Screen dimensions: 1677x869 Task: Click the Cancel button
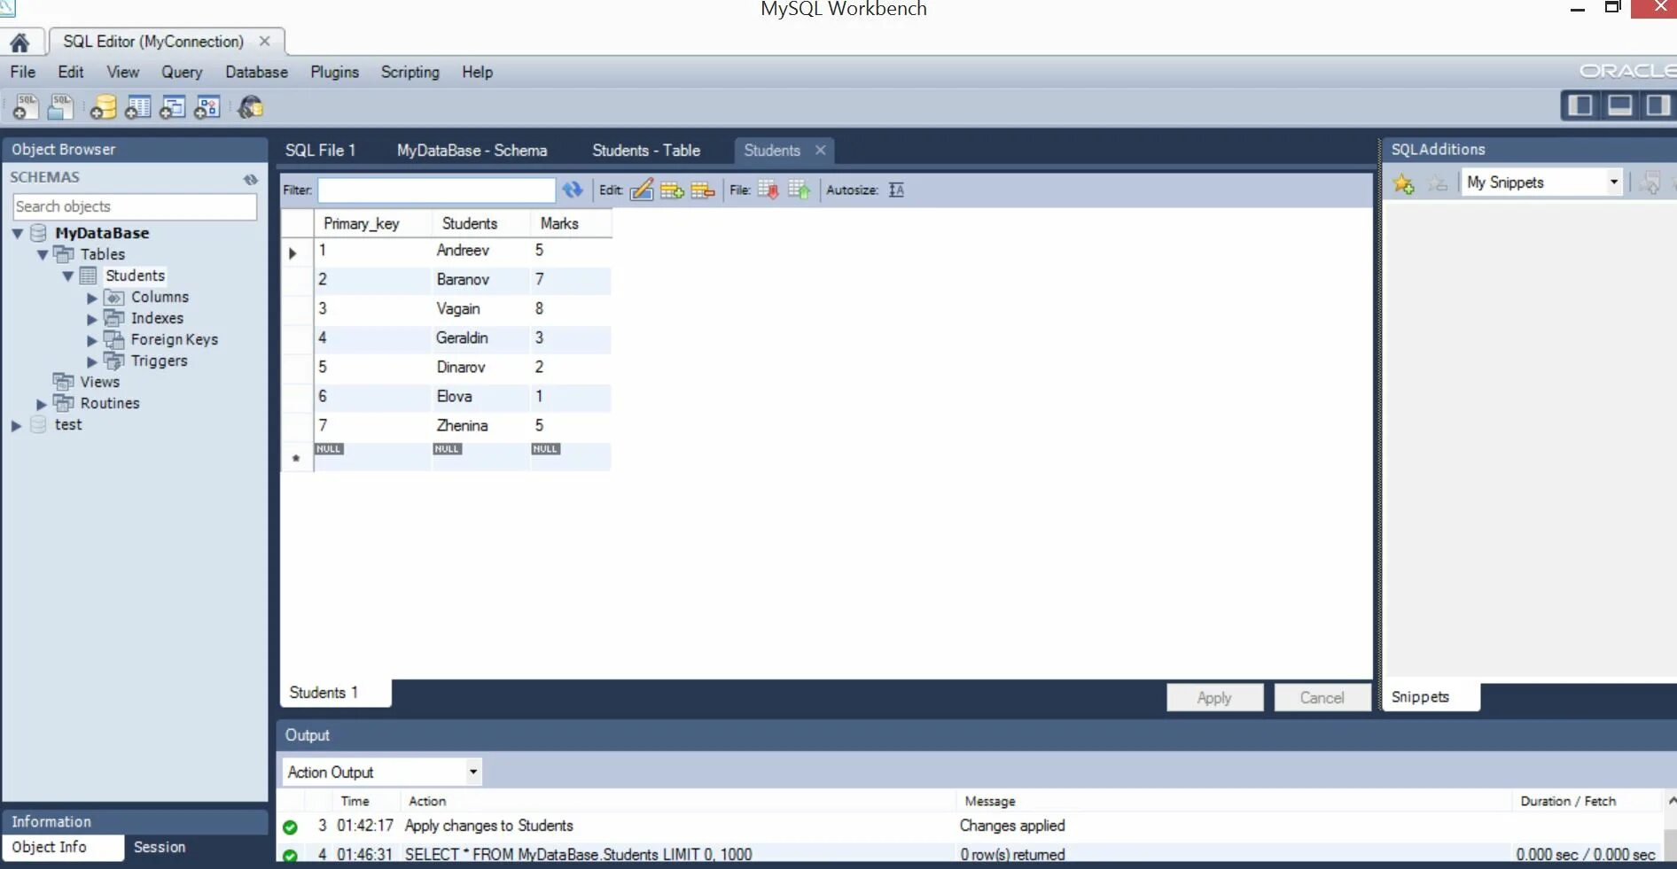point(1322,697)
